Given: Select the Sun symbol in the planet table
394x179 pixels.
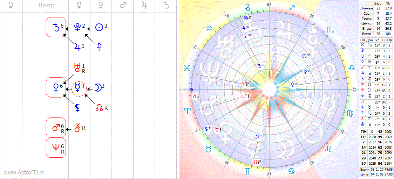Looking at the screenshot, I should (x=362, y=45).
